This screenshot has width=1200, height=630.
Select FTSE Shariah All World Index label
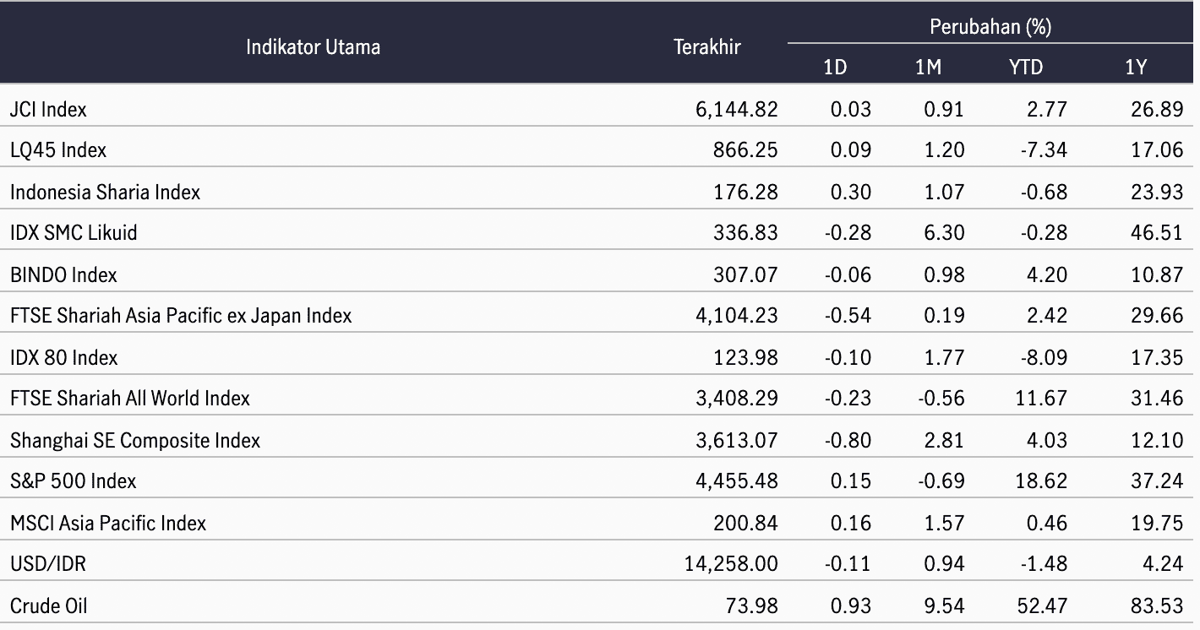130,398
